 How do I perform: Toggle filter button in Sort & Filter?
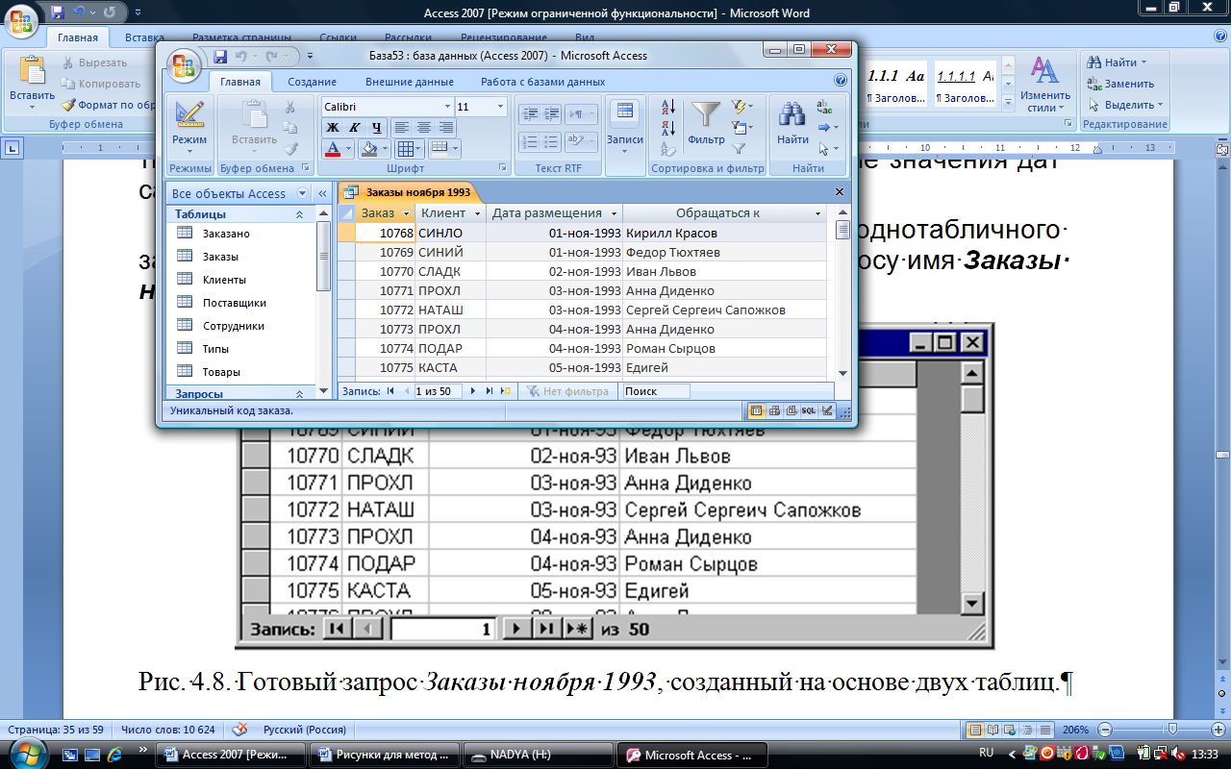(740, 149)
